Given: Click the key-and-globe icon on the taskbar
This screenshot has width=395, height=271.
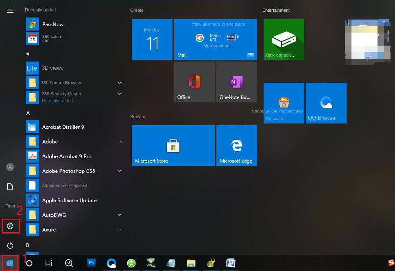Looking at the screenshot, I should [x=211, y=263].
